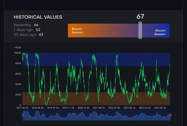Click the gray index marker on the season gauge

[x=140, y=30]
